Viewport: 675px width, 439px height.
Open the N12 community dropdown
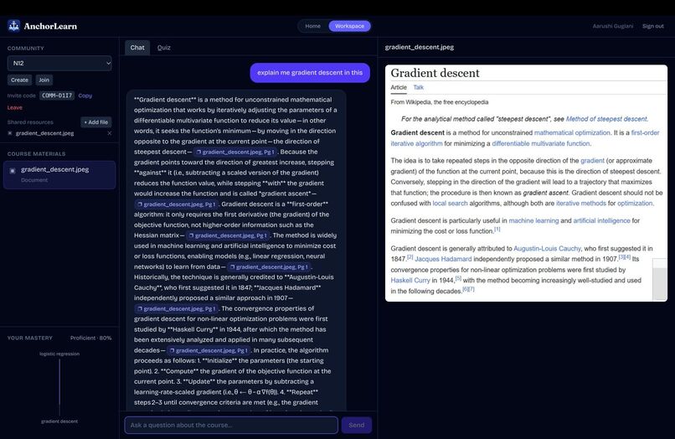coord(59,63)
